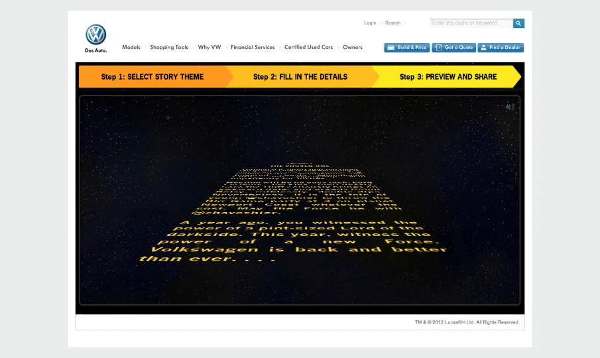This screenshot has height=358, width=600.
Task: Open the Financial Services menu
Action: [253, 47]
